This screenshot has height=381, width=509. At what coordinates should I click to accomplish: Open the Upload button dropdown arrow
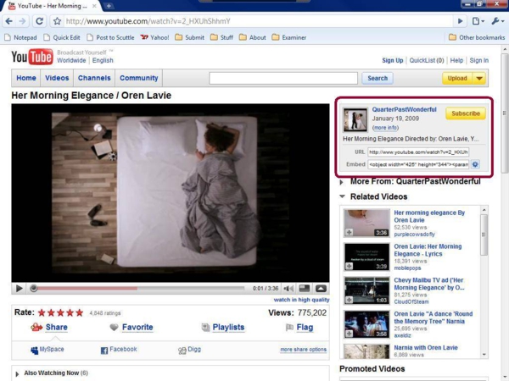(480, 79)
